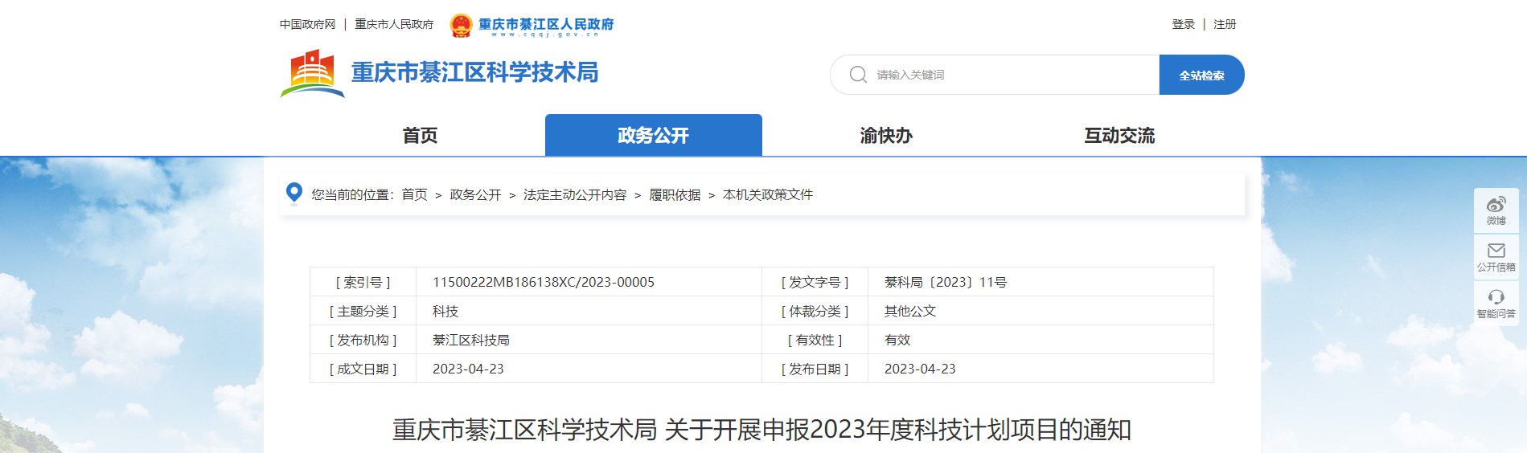Open the 中国政府网 link
The image size is (1527, 453).
(307, 25)
